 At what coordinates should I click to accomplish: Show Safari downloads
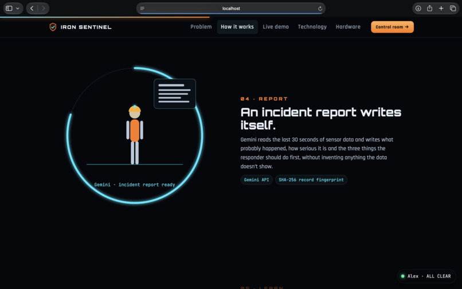click(418, 8)
